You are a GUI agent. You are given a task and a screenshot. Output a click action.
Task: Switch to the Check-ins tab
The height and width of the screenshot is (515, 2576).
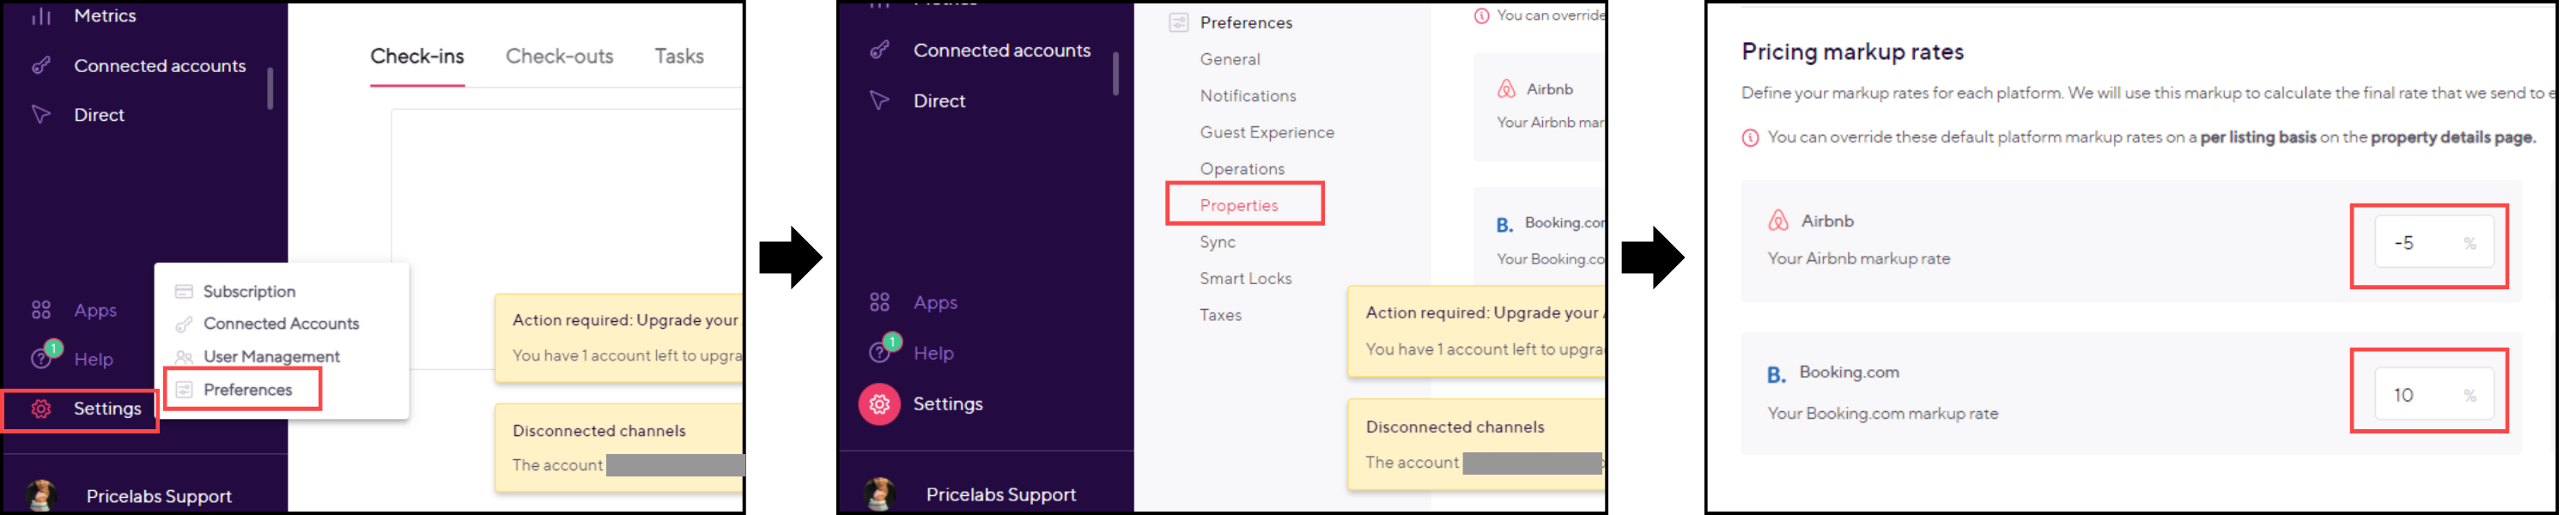point(417,57)
